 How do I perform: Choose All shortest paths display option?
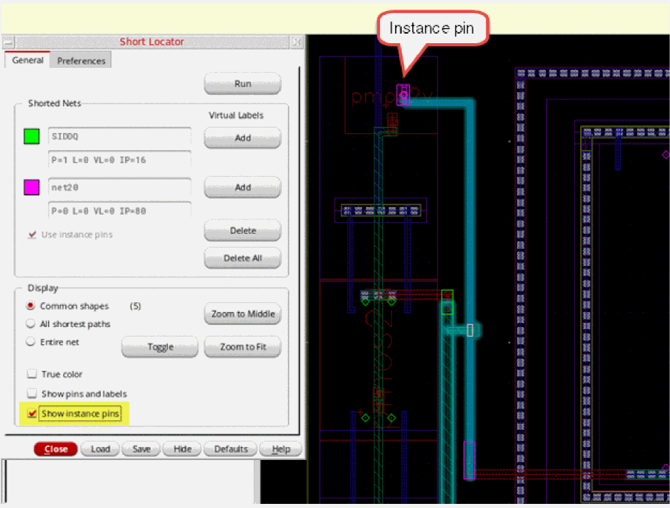(31, 324)
